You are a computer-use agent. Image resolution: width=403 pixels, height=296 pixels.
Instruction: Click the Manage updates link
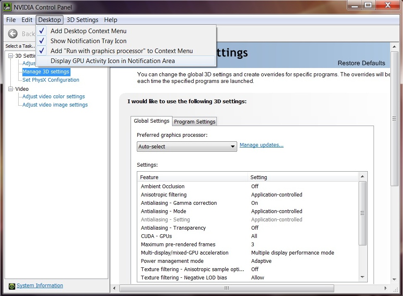pos(261,145)
